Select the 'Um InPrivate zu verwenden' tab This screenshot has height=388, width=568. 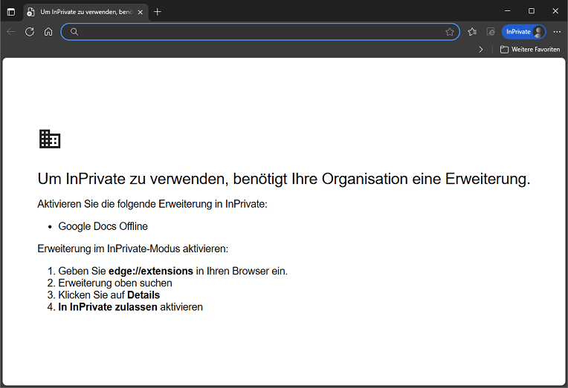pos(82,12)
